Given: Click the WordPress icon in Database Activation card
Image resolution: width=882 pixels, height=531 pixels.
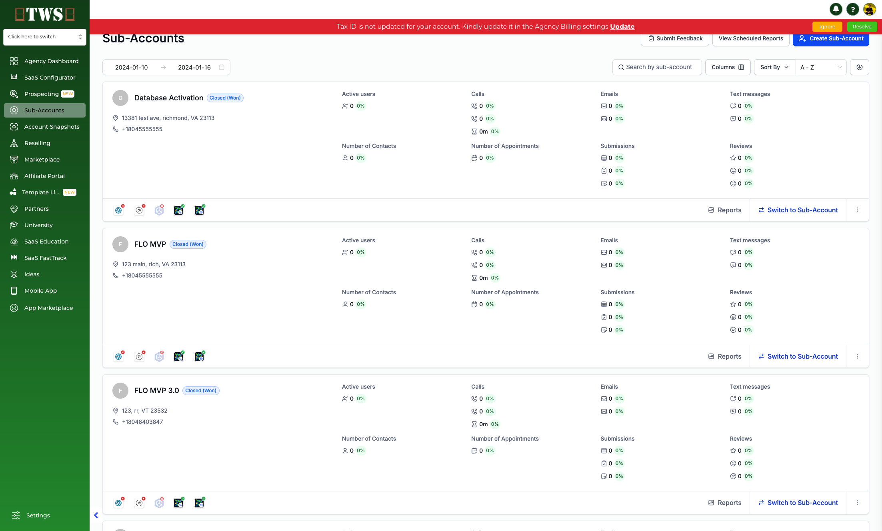Looking at the screenshot, I should pos(119,210).
